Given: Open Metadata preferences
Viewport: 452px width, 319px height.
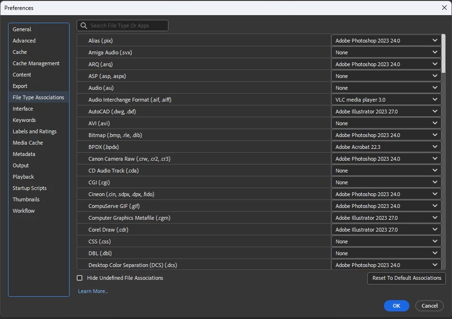Looking at the screenshot, I should tap(24, 154).
